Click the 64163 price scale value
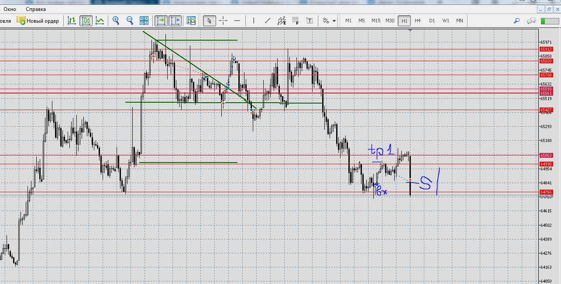Viewport: 561px width, 284px height. click(x=546, y=267)
